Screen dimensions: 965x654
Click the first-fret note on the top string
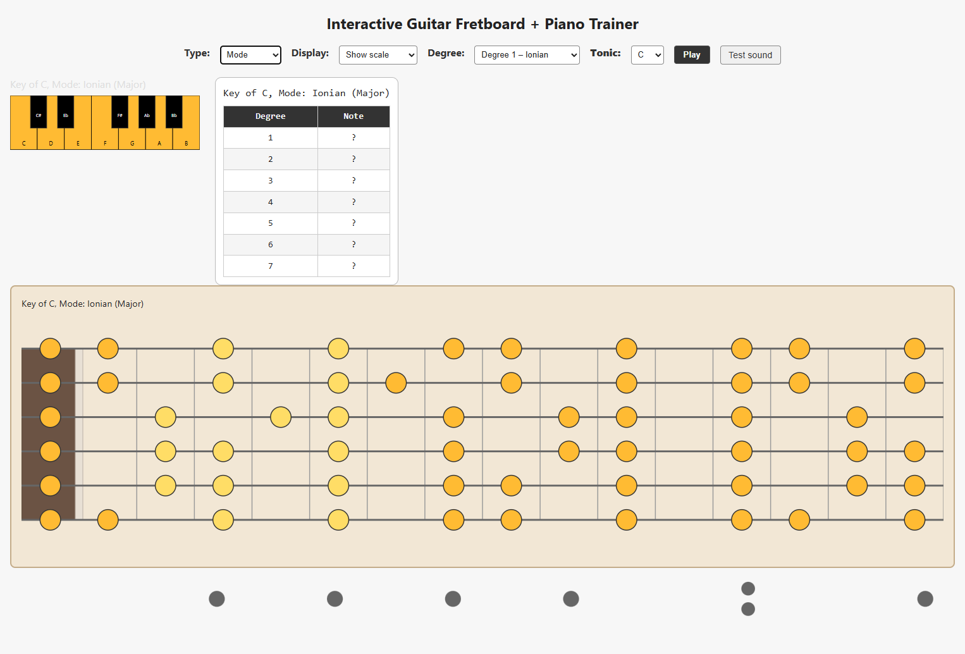[108, 349]
